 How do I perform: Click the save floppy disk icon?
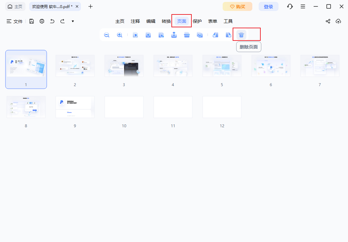pos(32,21)
